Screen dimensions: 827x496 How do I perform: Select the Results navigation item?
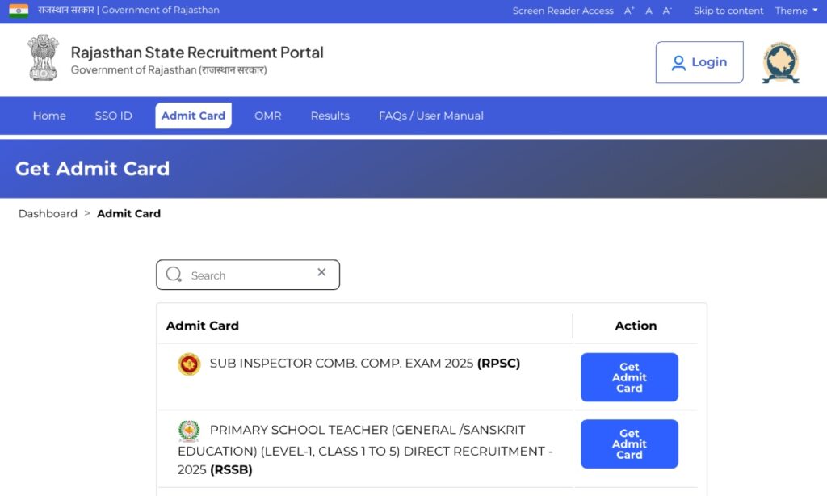(x=330, y=116)
